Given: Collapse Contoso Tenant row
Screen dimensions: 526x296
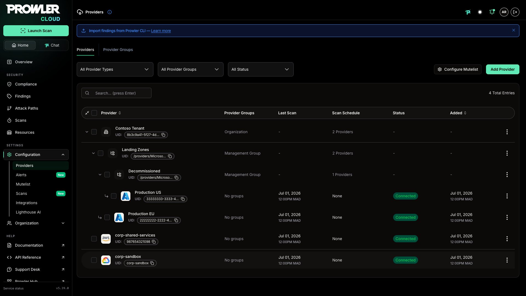Looking at the screenshot, I should pyautogui.click(x=87, y=132).
